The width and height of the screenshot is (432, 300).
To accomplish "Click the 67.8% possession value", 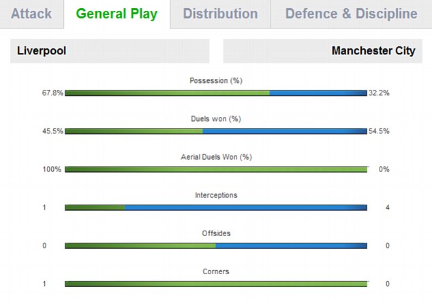I will (x=52, y=93).
